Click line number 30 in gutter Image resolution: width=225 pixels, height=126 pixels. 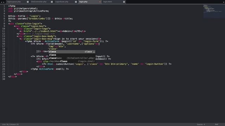(x=4, y=79)
